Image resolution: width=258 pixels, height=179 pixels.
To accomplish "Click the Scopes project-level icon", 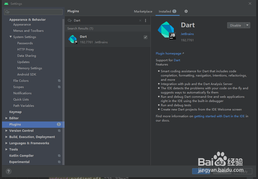I will (59, 87).
